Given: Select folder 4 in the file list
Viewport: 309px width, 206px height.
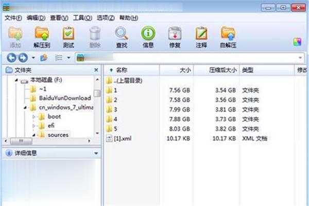Looking at the screenshot, I should click(115, 119).
